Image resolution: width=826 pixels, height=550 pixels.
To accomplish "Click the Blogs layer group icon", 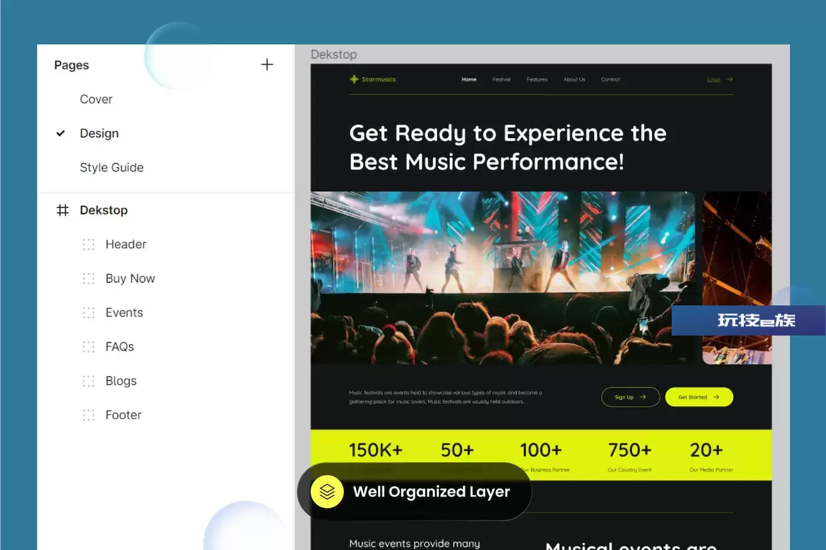I will [89, 381].
